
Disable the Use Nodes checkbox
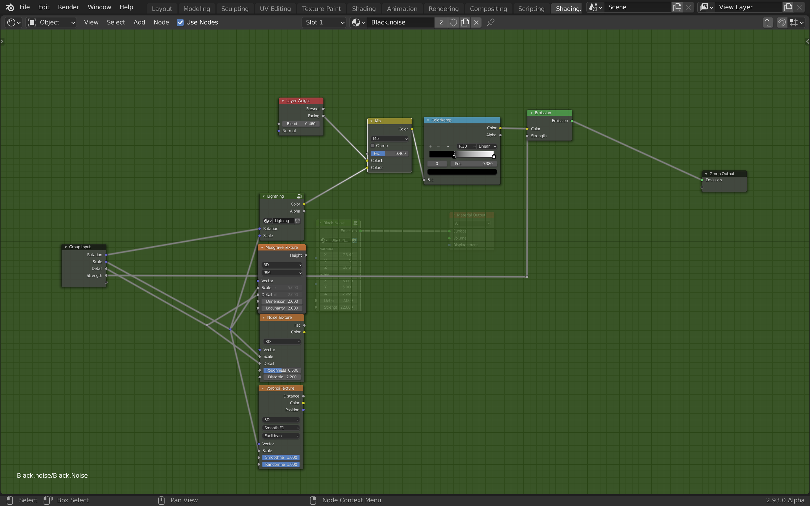(180, 22)
